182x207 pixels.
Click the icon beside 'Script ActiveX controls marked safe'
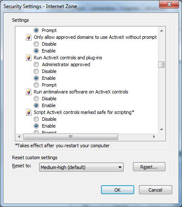[x=29, y=112]
